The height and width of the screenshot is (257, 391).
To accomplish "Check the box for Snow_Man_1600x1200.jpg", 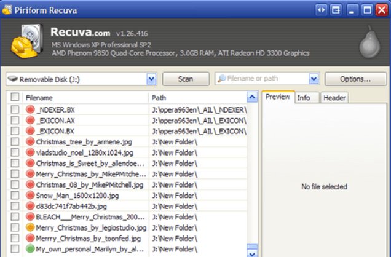I will click(15, 195).
